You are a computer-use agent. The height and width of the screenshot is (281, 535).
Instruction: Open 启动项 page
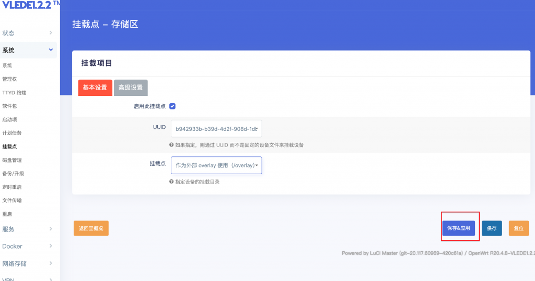[9, 119]
